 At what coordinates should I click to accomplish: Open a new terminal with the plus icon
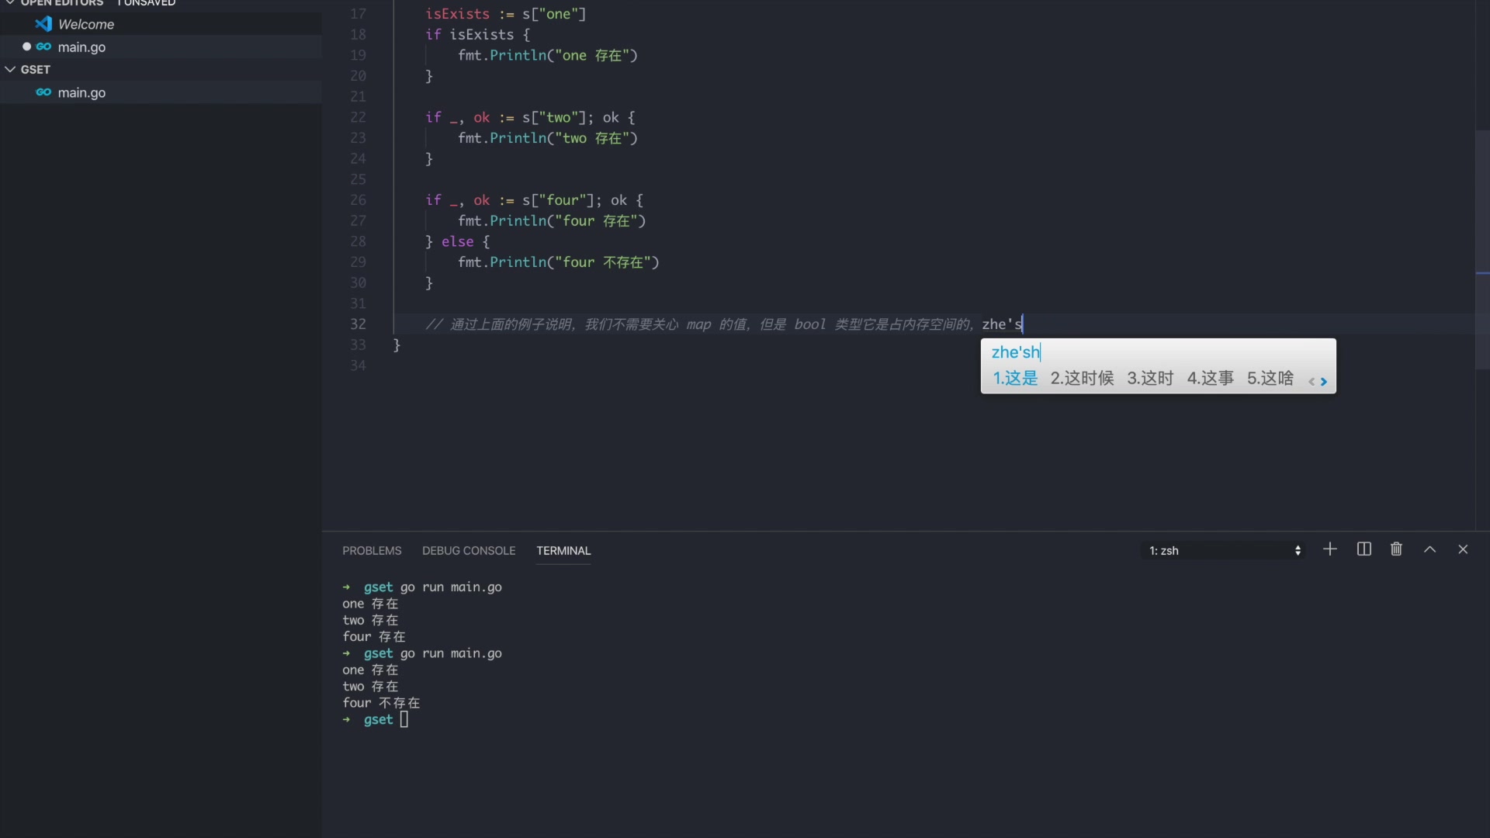tap(1329, 549)
